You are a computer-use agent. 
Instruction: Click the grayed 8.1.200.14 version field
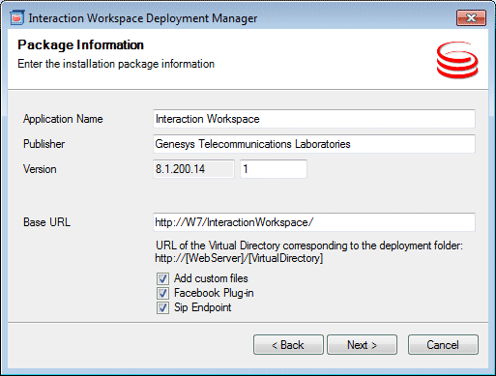(193, 169)
